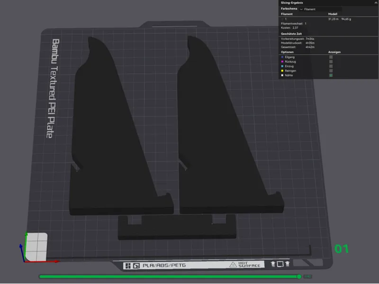Viewport: 379px width, 284px height.
Task: Click the yellow Reinigen color swatch
Action: point(282,71)
